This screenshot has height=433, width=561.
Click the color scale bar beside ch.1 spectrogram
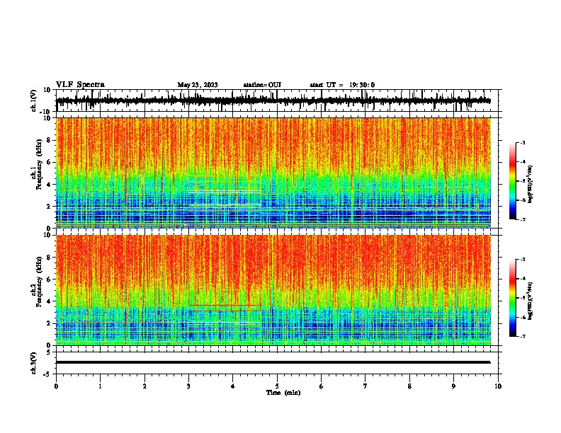(x=513, y=181)
